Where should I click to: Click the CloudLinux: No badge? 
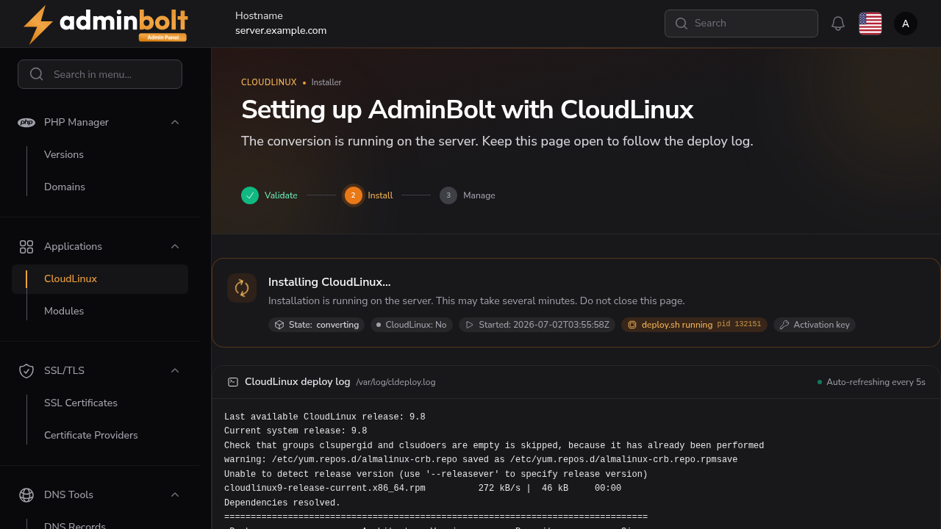412,325
